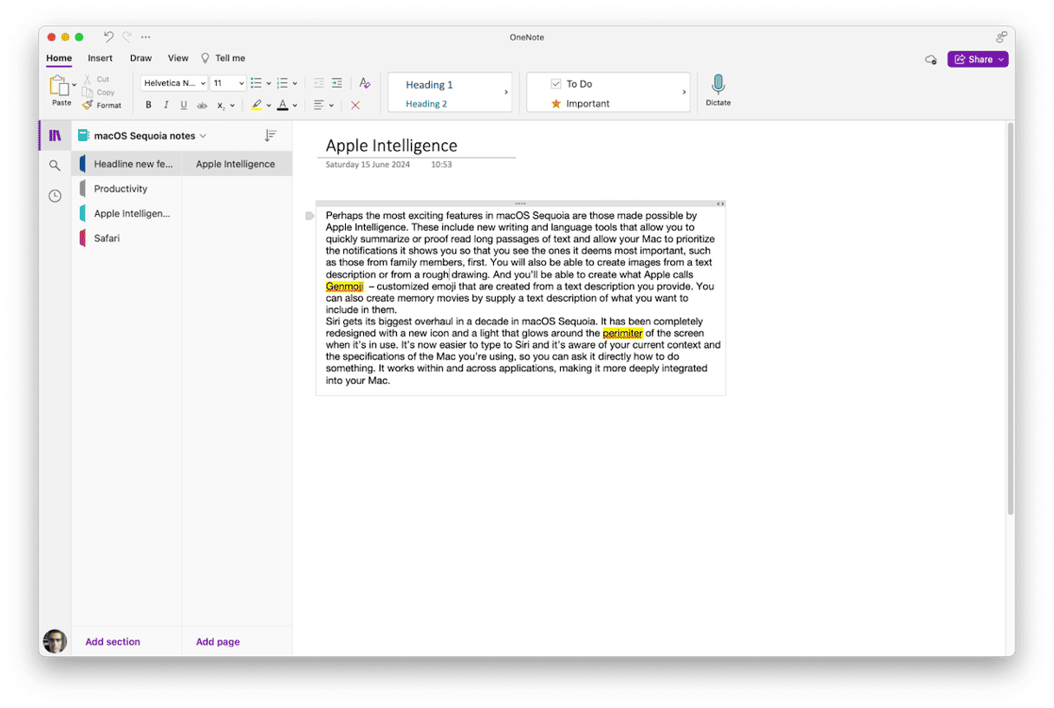Apply the black font color

pyautogui.click(x=283, y=105)
